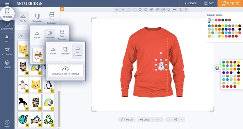Delete the selected design with trash icon
The image size is (243, 129).
186,10
